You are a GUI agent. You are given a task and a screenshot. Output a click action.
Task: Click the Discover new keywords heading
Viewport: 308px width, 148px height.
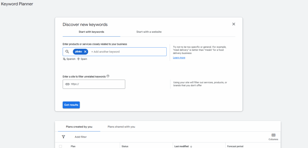point(85,25)
